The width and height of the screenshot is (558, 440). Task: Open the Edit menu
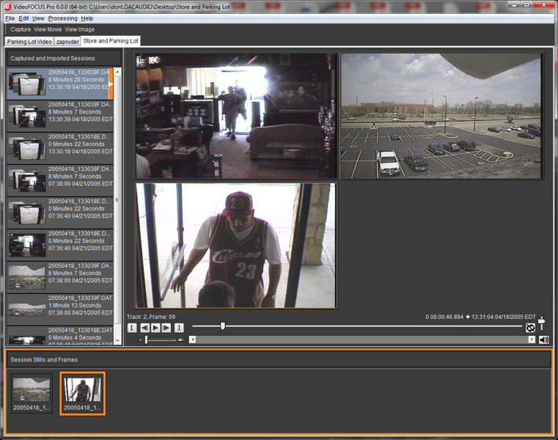(x=23, y=18)
